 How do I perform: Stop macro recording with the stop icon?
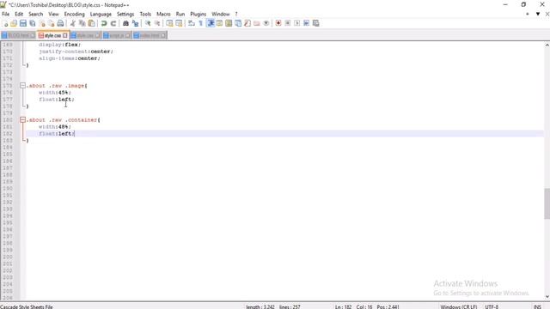coord(288,23)
